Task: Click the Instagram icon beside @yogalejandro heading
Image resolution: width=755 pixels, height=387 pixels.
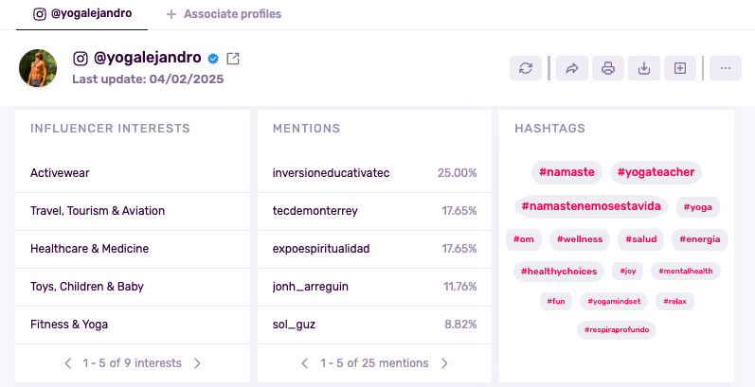Action: tap(80, 59)
